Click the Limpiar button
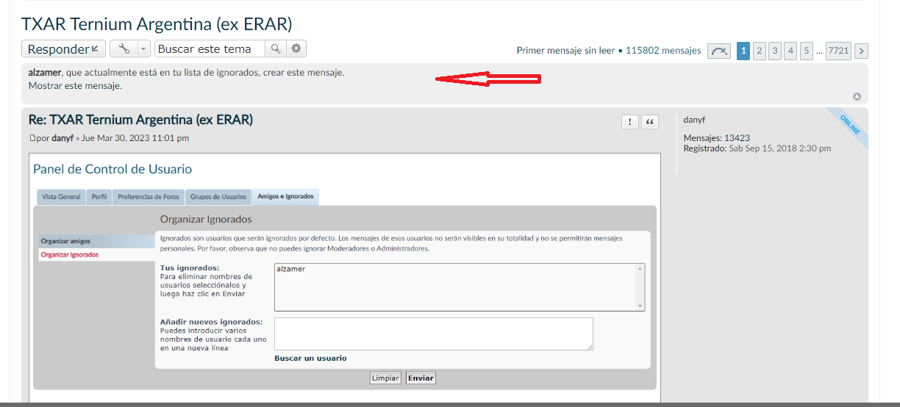900x407 pixels. (385, 378)
